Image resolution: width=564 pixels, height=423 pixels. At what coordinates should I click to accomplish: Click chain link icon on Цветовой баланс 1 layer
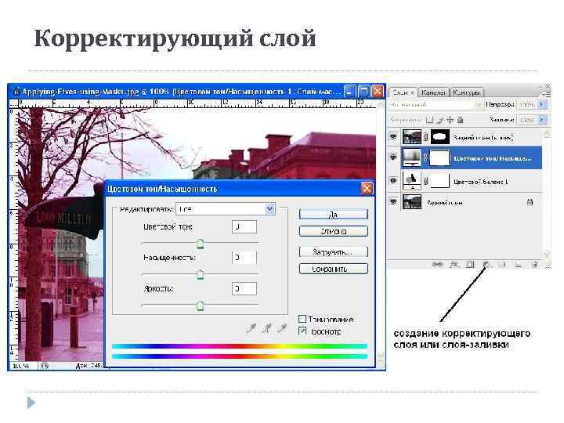tap(426, 181)
